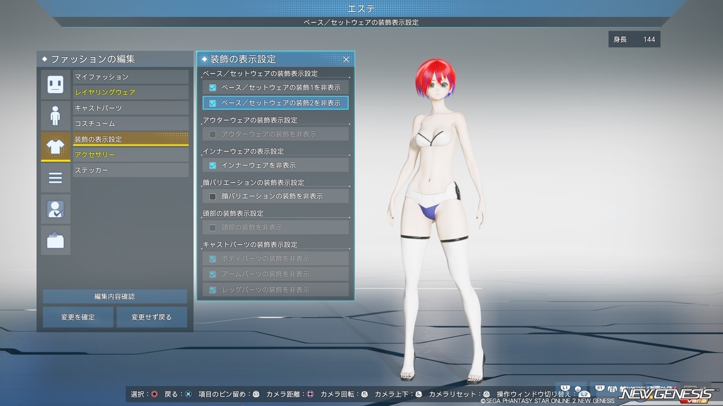The image size is (723, 406).
Task: Close the 装飾の表示設定 panel
Action: [x=346, y=60]
